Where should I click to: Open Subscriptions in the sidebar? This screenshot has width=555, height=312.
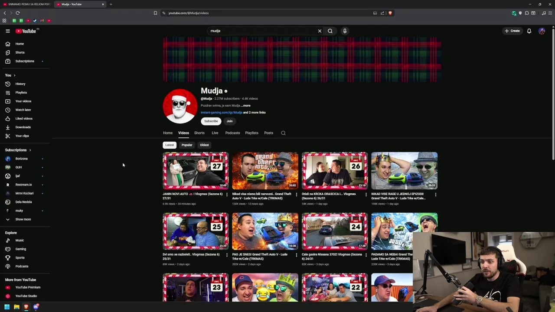coord(25,61)
